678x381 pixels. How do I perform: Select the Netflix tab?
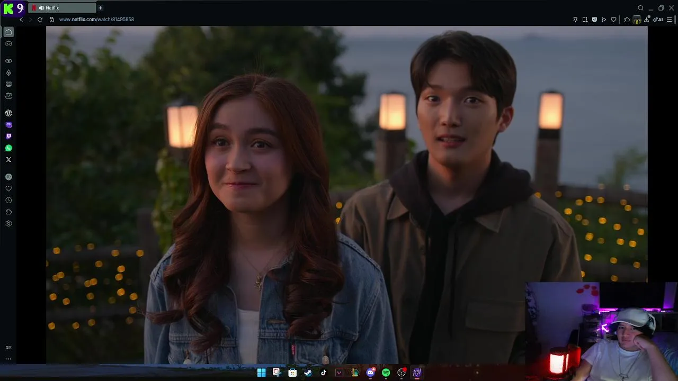pyautogui.click(x=62, y=8)
